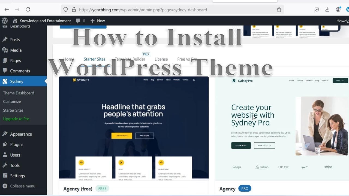Open the Plugins menu label
The height and width of the screenshot is (196, 349).
pyautogui.click(x=17, y=144)
